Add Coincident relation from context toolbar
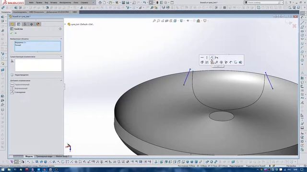 pos(212,57)
